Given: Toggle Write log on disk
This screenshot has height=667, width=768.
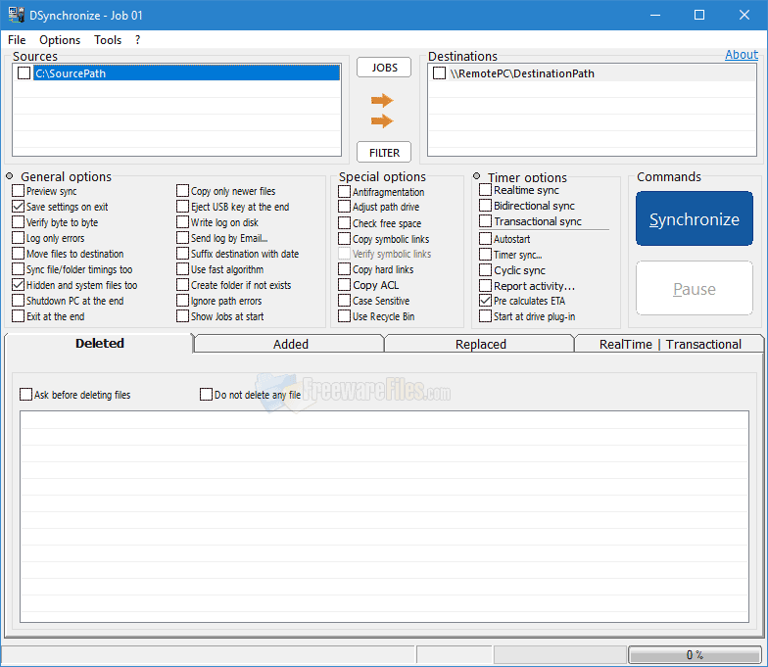Looking at the screenshot, I should (x=182, y=222).
